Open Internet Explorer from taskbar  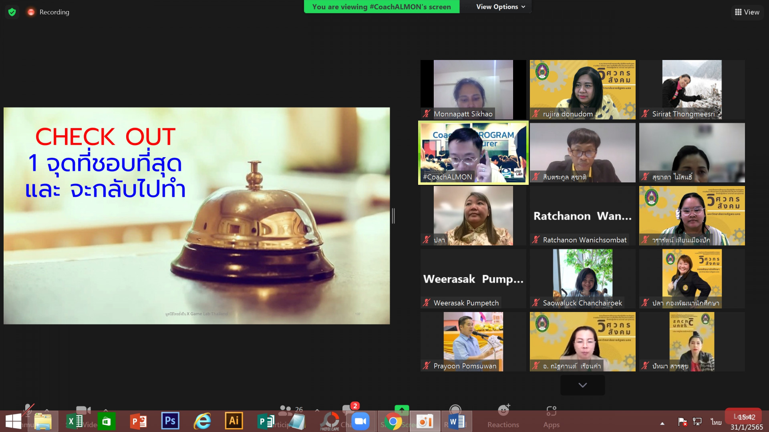(x=202, y=422)
